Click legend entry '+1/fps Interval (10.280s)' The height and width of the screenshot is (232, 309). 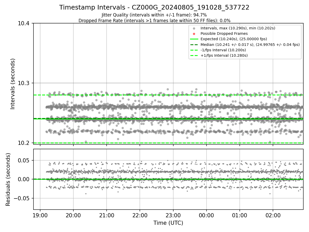pos(224,55)
